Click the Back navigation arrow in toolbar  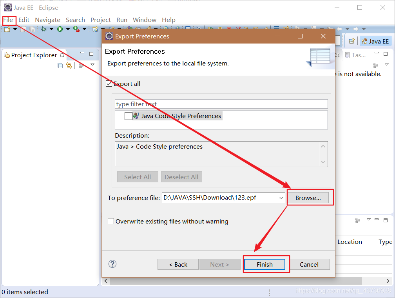click(339, 29)
